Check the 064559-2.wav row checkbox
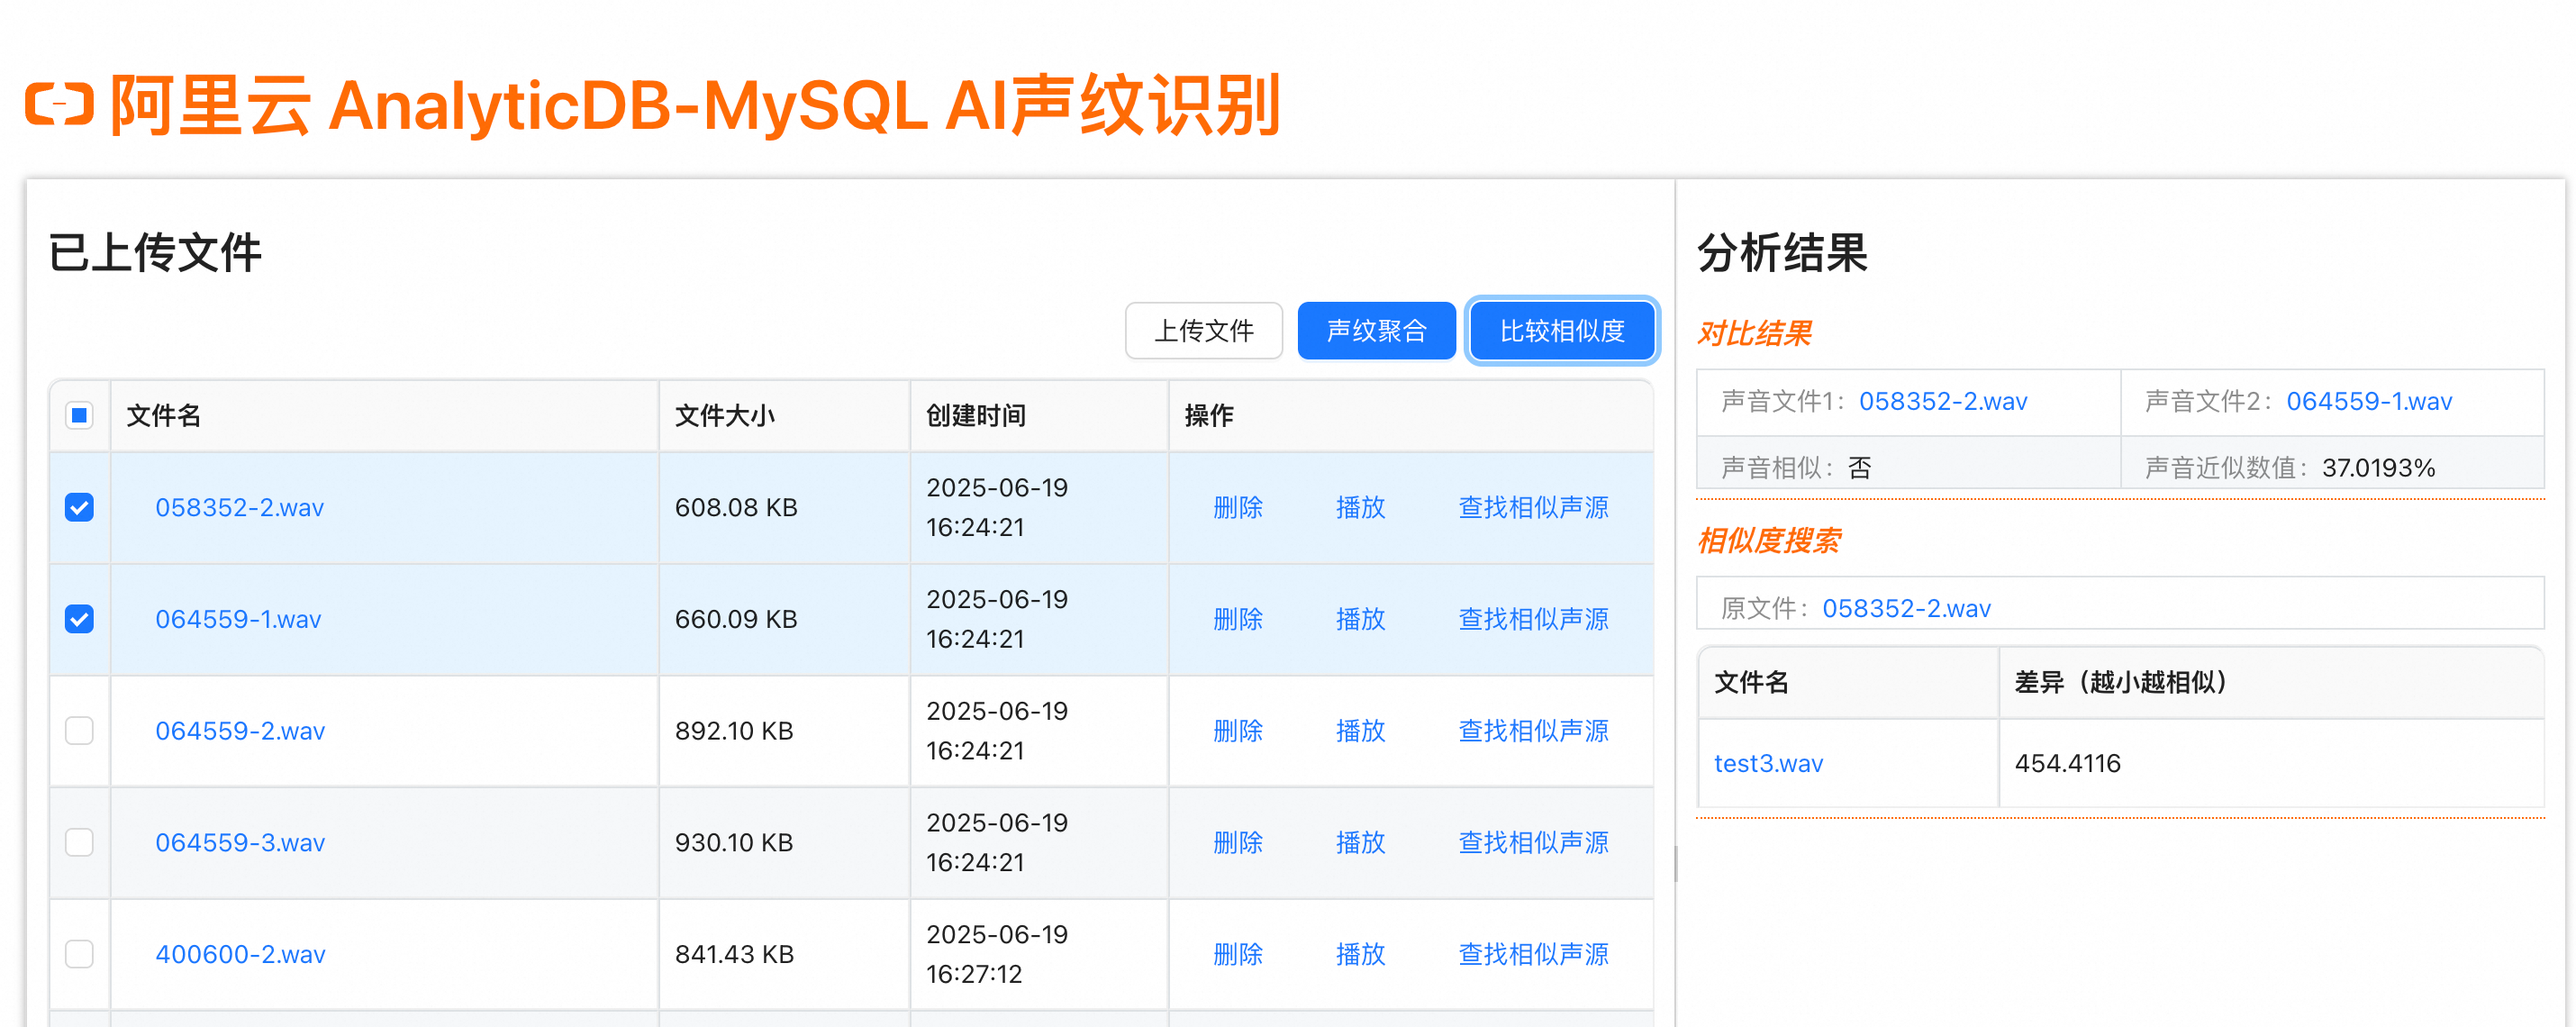The image size is (2576, 1027). (x=79, y=731)
